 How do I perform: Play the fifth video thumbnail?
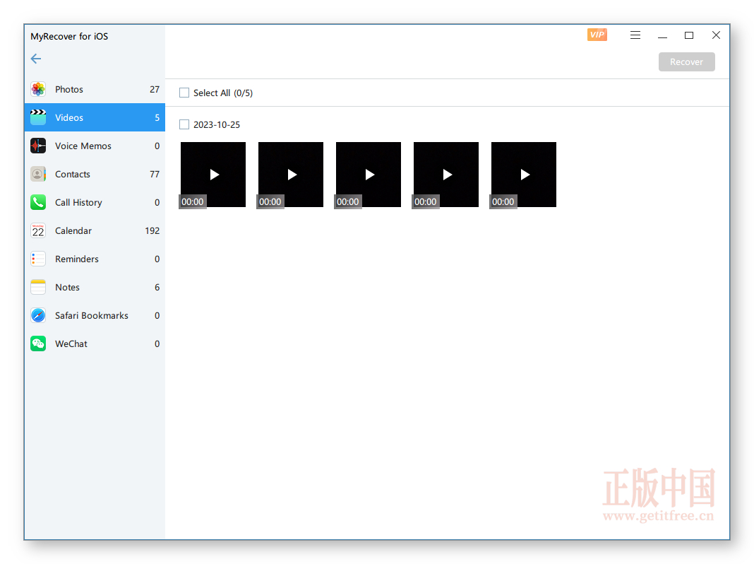pos(524,174)
